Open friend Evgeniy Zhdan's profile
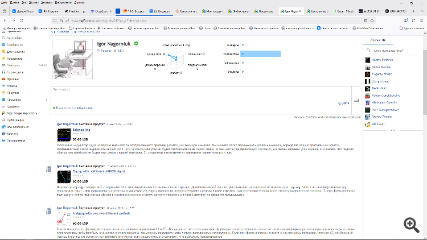The image size is (427, 240). pyautogui.click(x=382, y=74)
